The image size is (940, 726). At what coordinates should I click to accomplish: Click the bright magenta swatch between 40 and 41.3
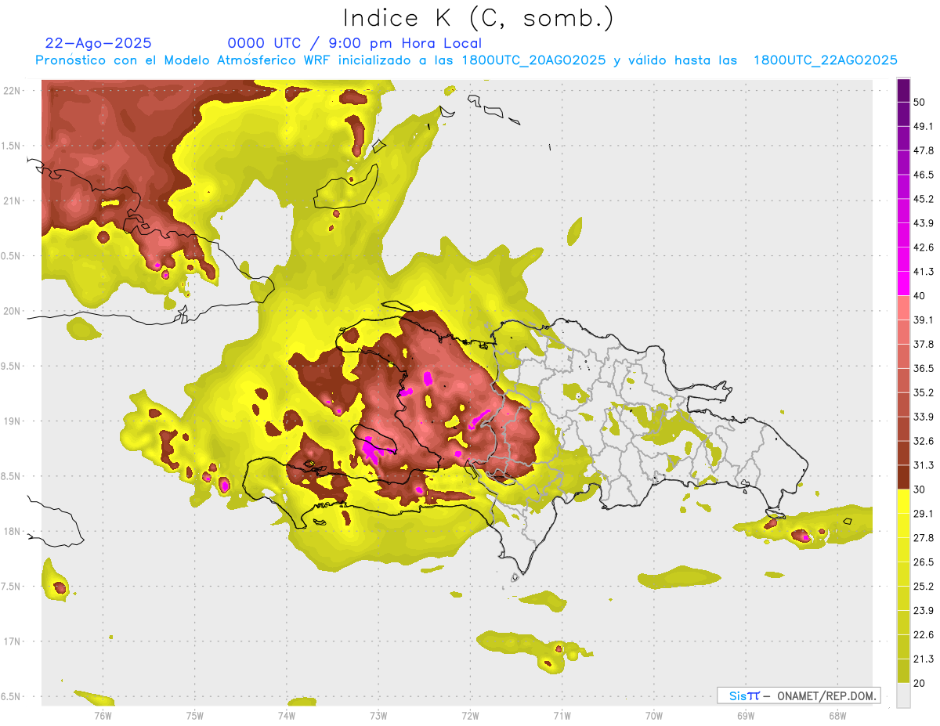click(904, 284)
